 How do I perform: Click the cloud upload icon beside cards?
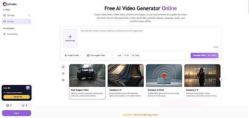pyautogui.click(x=63, y=80)
